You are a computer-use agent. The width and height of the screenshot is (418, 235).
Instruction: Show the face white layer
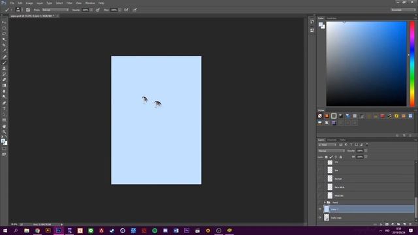320,187
